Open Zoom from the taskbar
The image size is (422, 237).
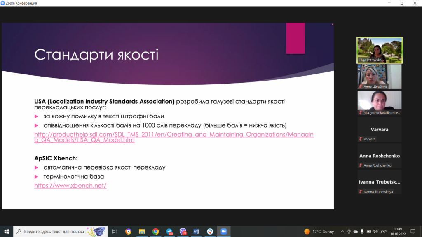pyautogui.click(x=224, y=232)
